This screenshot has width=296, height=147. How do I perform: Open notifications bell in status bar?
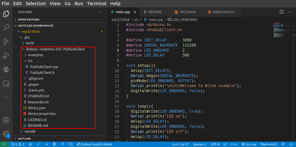pyautogui.click(x=291, y=144)
